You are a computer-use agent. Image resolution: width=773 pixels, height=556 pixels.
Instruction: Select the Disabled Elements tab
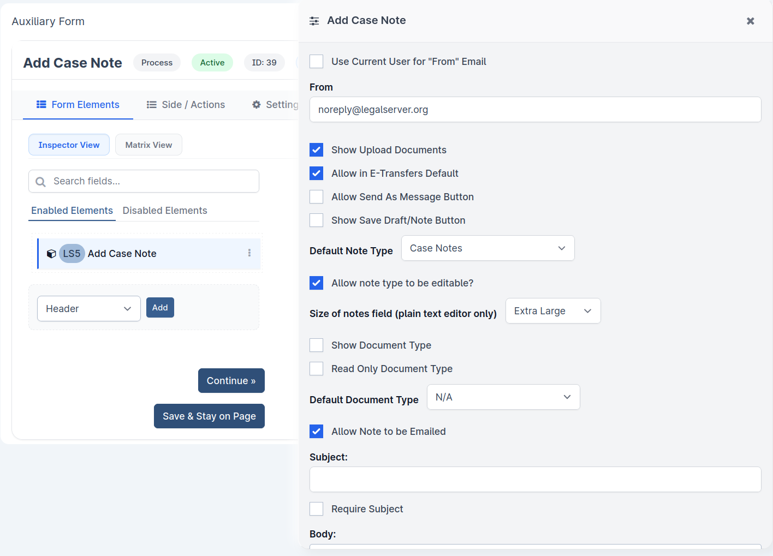tap(165, 211)
